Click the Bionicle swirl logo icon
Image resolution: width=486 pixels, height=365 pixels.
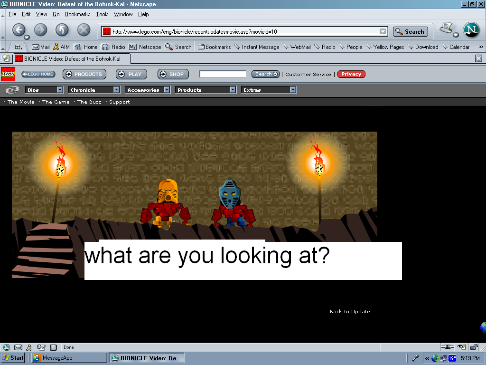pos(12,90)
